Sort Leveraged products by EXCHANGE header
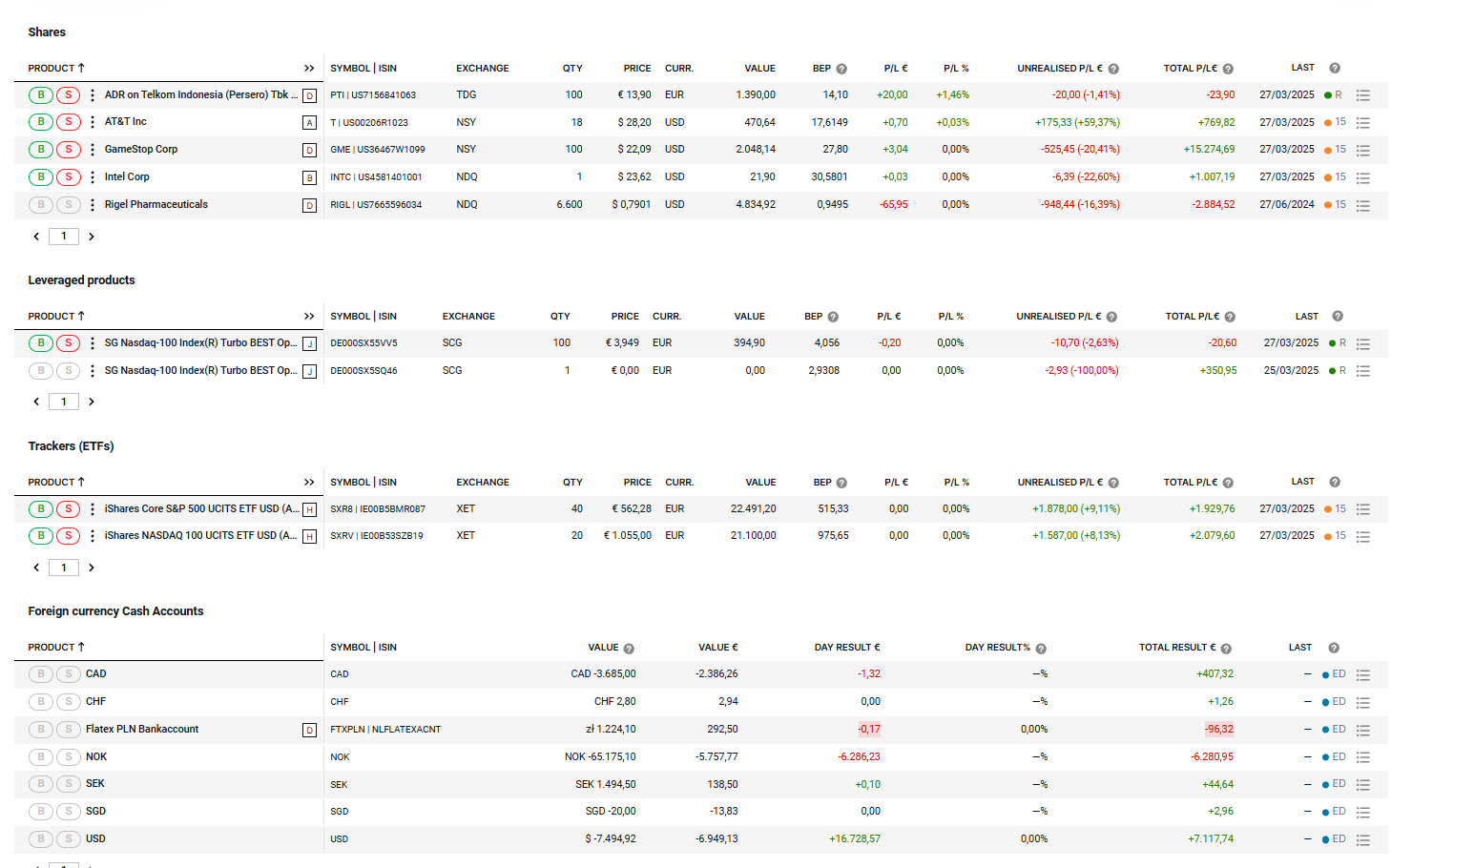1474x868 pixels. [x=468, y=317]
